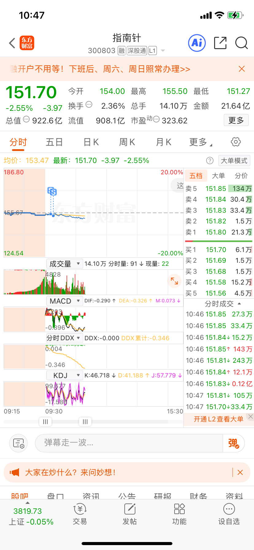Screen dimensions: 254x550
Task: Open the 开户不用等 promo link
Action: click(x=100, y=69)
